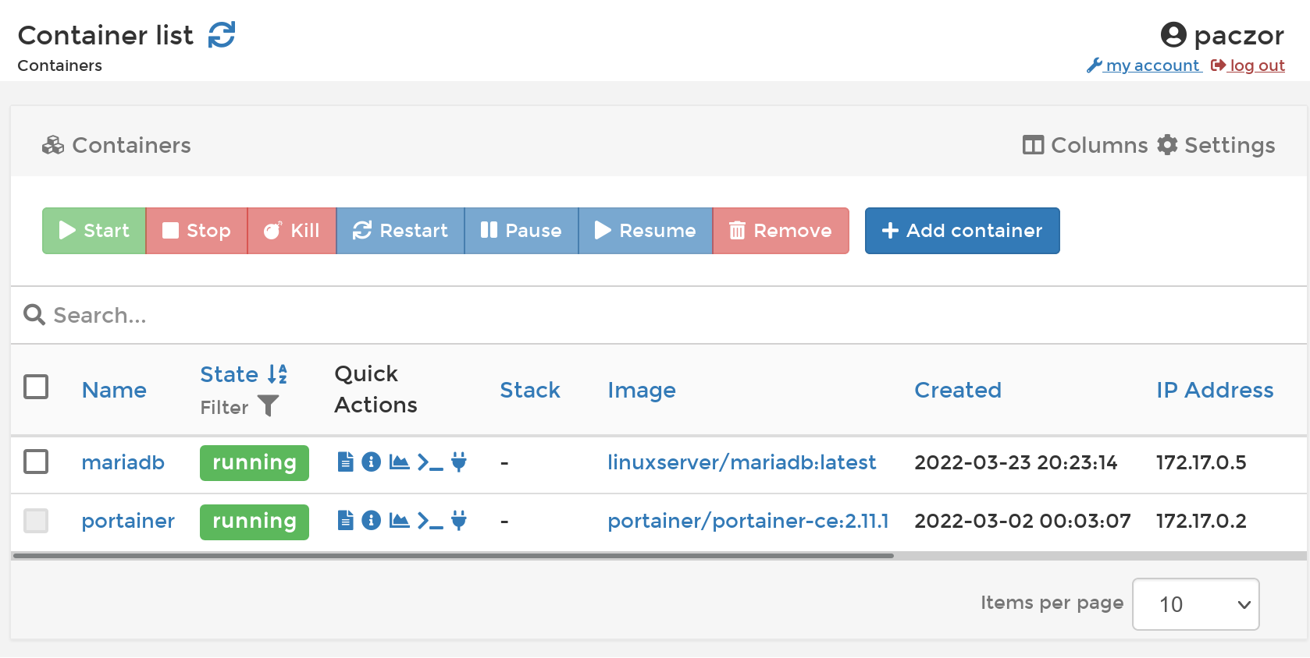Image resolution: width=1310 pixels, height=658 pixels.
Task: Toggle the select-all checkbox in header
Action: pos(36,387)
